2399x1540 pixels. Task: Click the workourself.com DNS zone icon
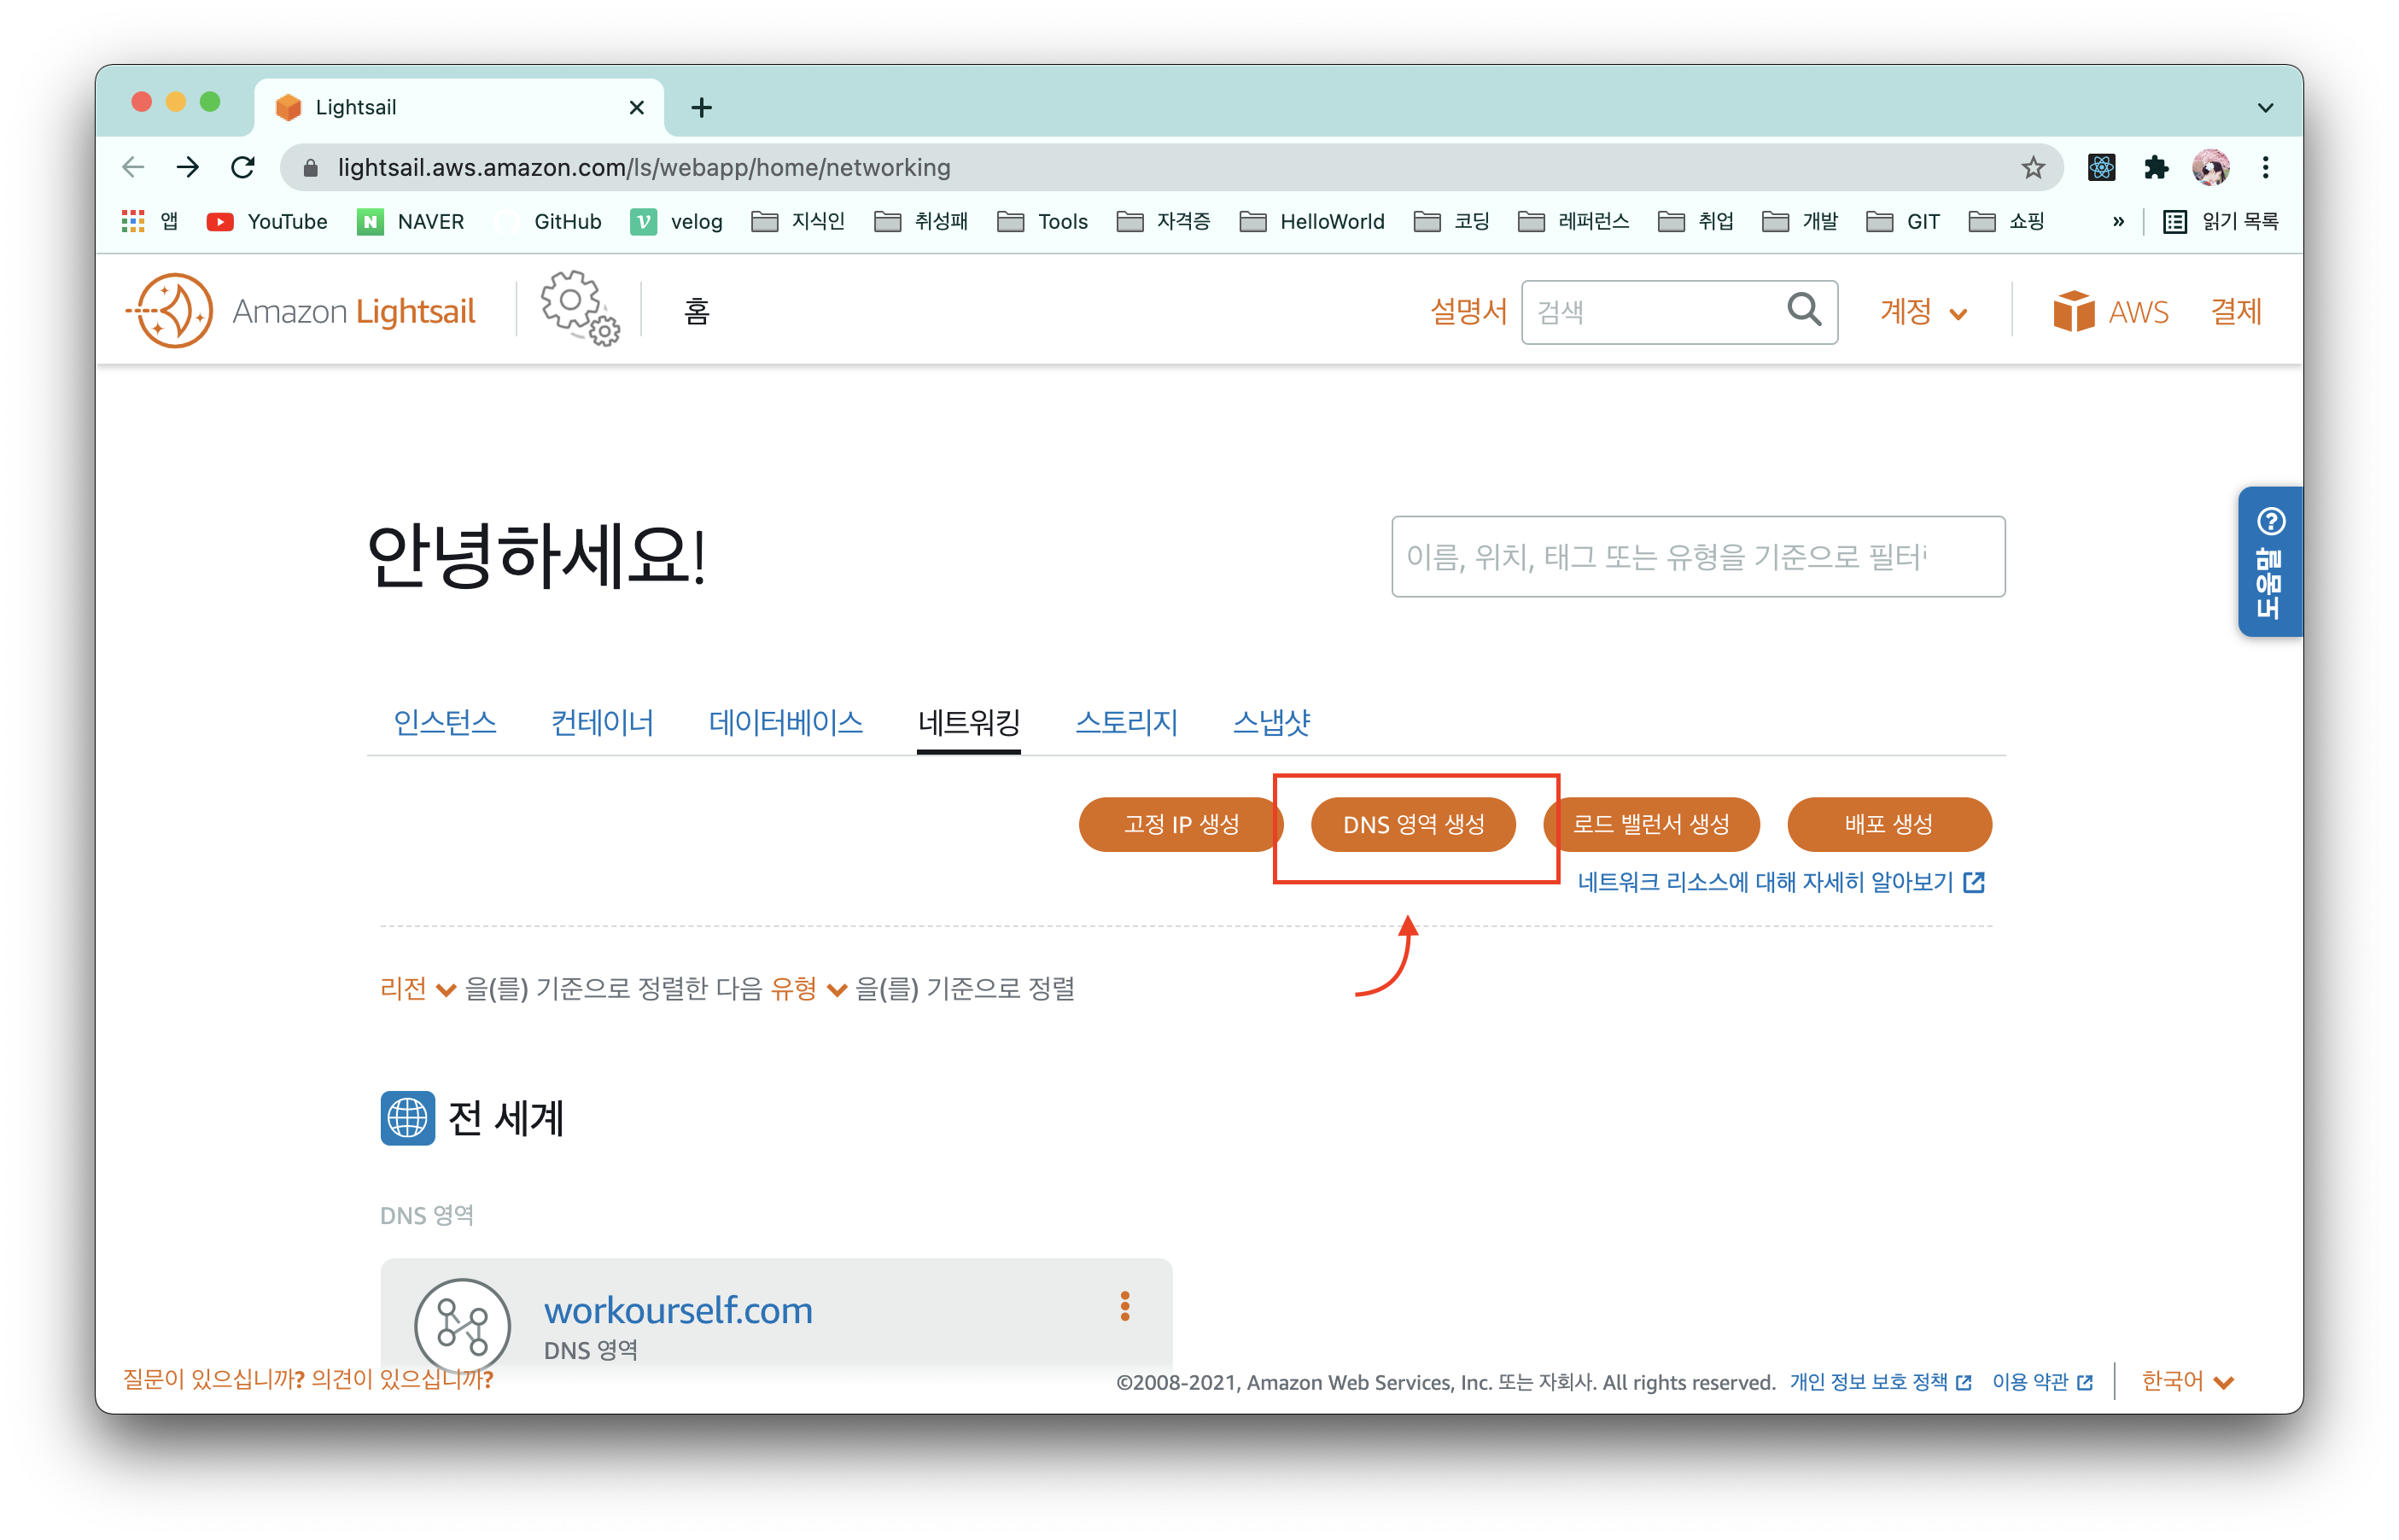pos(462,1325)
